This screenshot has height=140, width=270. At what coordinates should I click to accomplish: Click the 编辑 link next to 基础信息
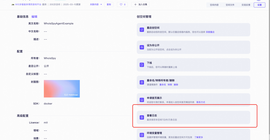[x=34, y=17]
